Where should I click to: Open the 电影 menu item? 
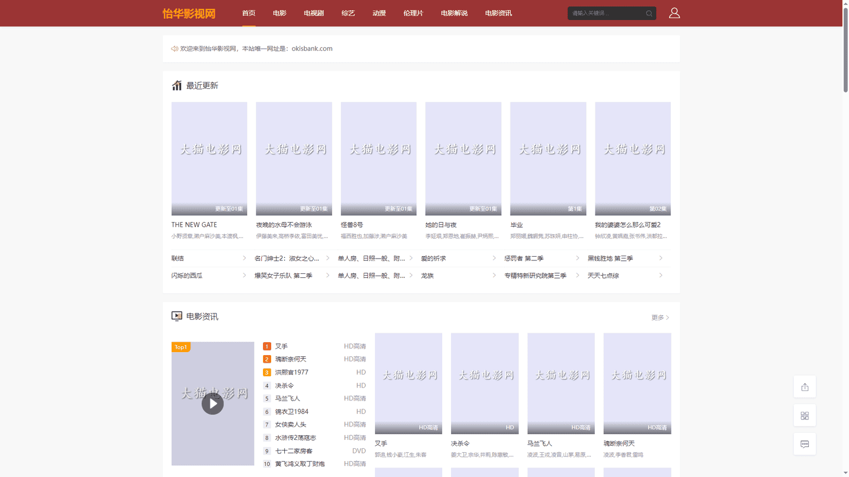pyautogui.click(x=279, y=13)
